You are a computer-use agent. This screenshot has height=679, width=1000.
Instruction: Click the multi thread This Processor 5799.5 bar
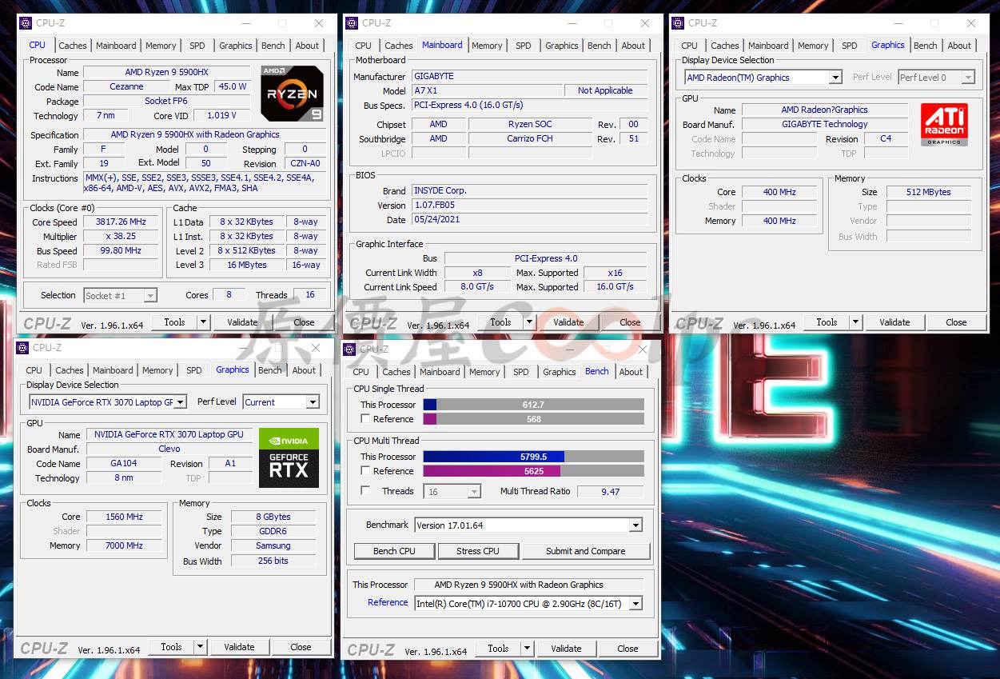pos(533,457)
